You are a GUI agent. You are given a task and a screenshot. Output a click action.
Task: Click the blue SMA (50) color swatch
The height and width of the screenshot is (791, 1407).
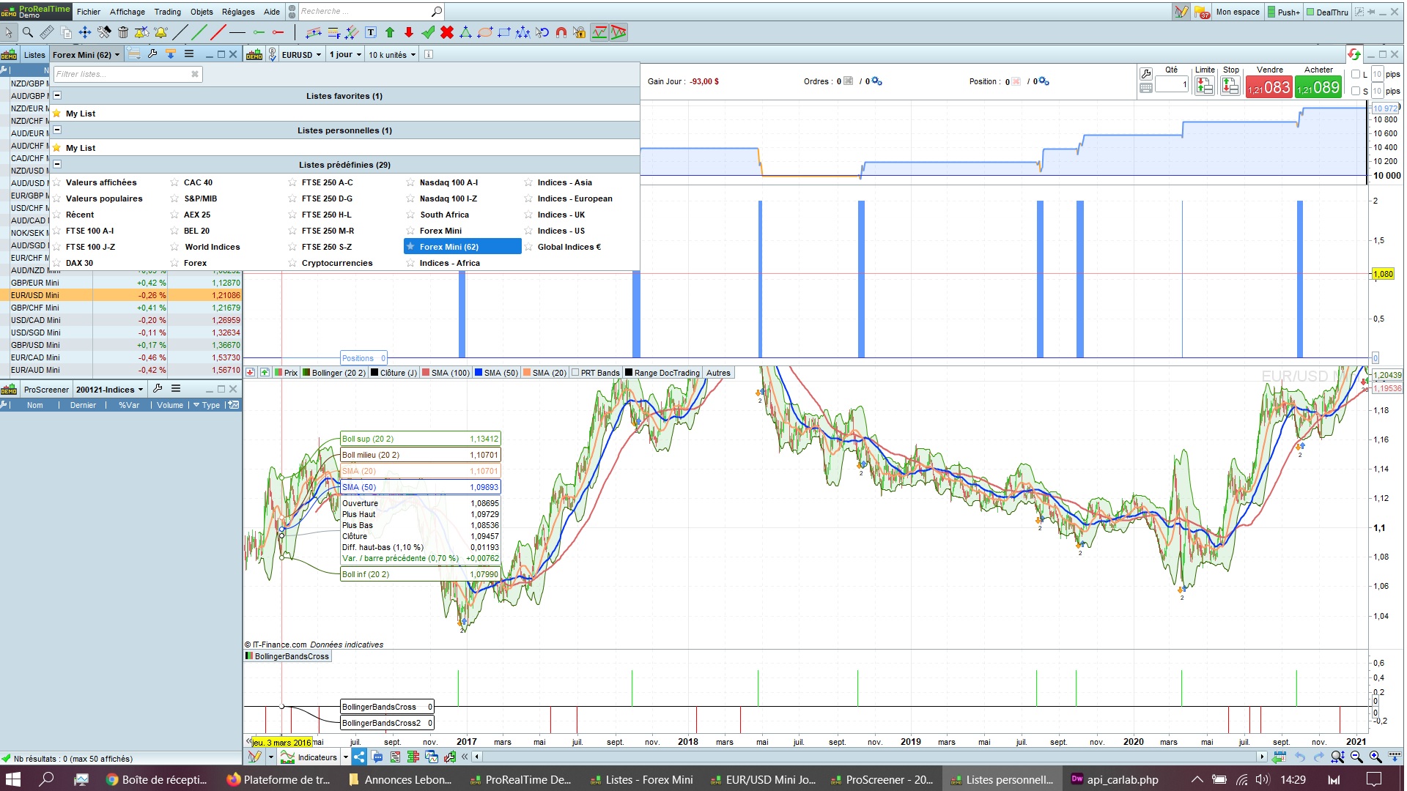(x=479, y=373)
